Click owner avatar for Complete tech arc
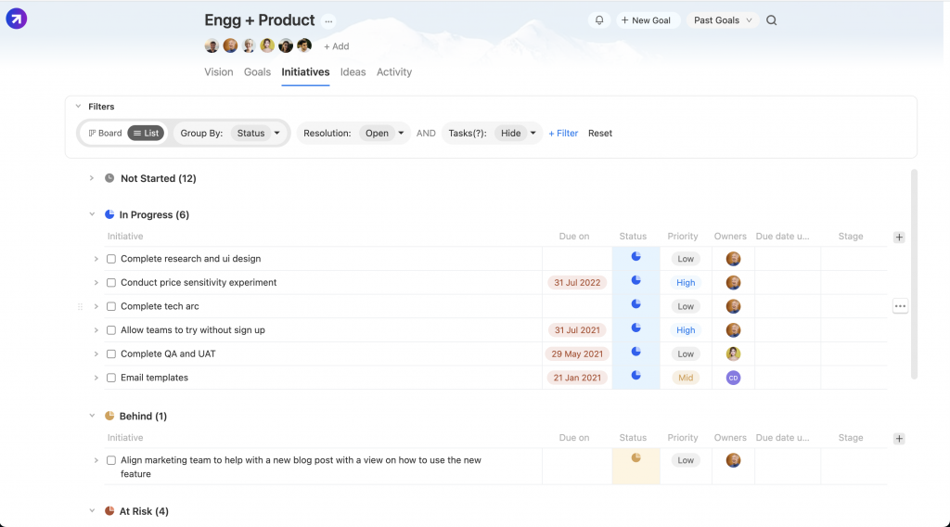 [733, 306]
